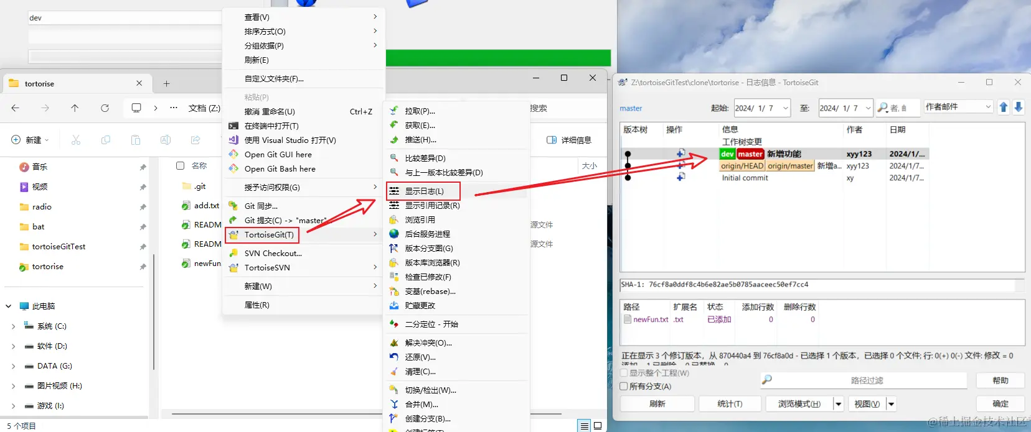This screenshot has height=432, width=1031.
Task: Click the 刷新 button in log window
Action: click(657, 404)
